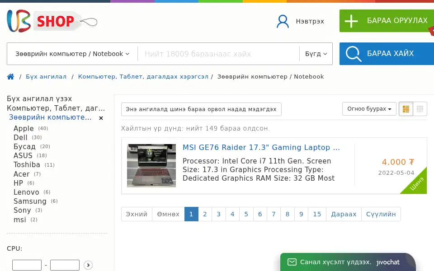The height and width of the screenshot is (271, 434).
Task: Click the home breadcrumb icon
Action: 10,77
